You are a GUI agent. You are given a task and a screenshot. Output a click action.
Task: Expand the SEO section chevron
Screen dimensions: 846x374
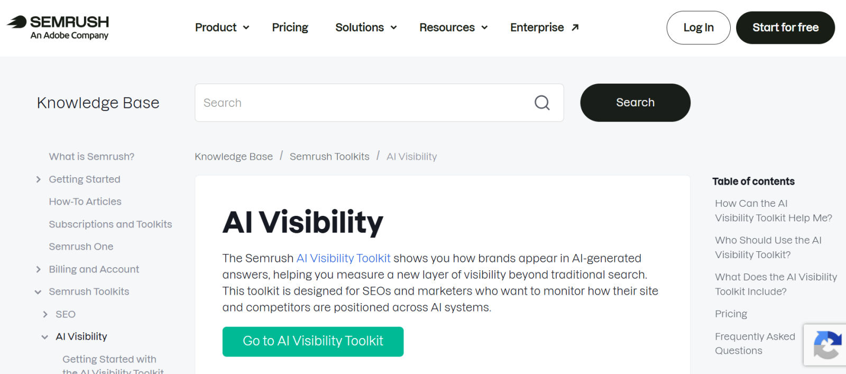pyautogui.click(x=45, y=314)
